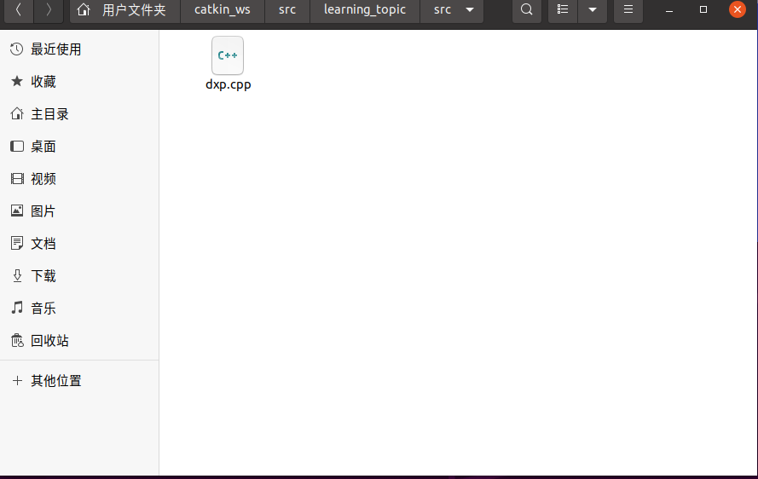The width and height of the screenshot is (758, 479).
Task: Click the dxp.cpp file name label
Action: [229, 84]
